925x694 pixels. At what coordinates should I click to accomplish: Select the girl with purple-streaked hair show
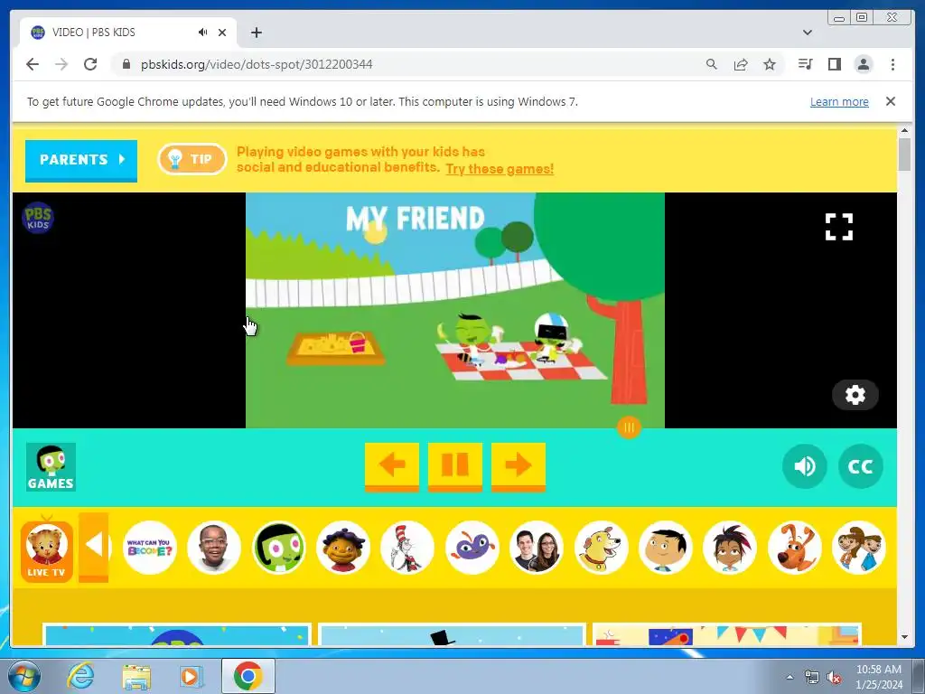pos(730,548)
